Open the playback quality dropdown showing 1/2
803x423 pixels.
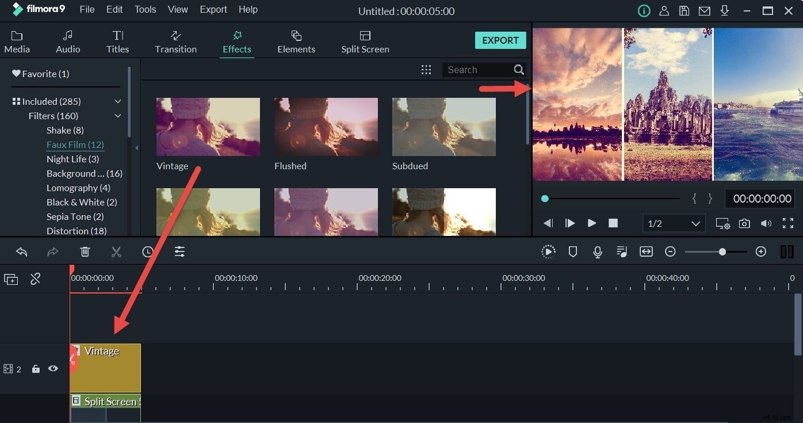pos(674,223)
